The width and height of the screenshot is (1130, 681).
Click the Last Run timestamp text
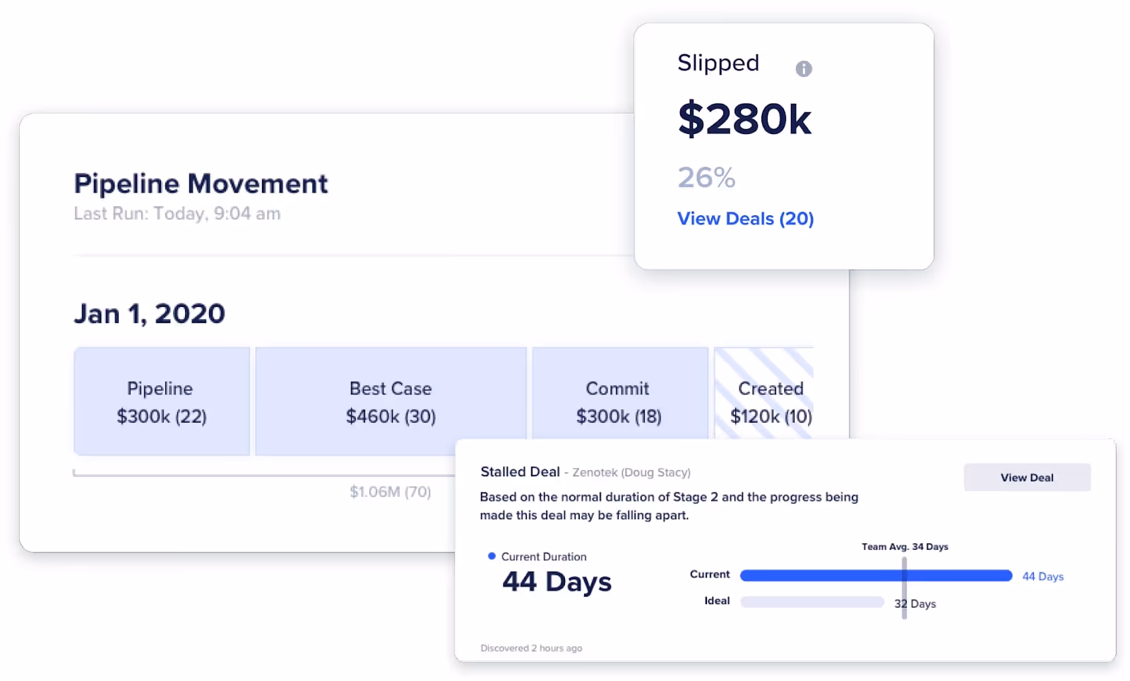coord(177,213)
